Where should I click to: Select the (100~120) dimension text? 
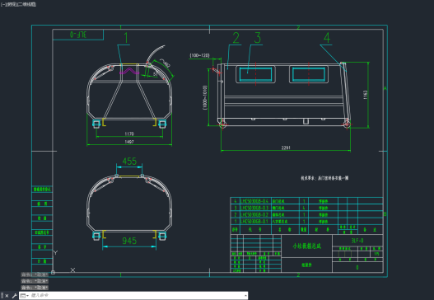(x=199, y=56)
